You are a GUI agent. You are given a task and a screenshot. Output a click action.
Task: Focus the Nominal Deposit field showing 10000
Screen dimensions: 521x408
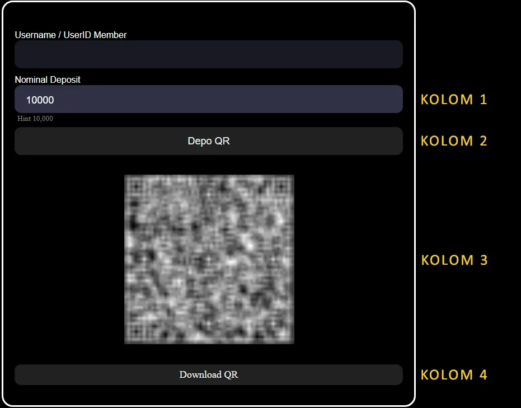coord(209,99)
